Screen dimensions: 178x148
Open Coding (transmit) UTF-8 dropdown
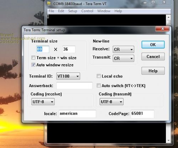111,102
